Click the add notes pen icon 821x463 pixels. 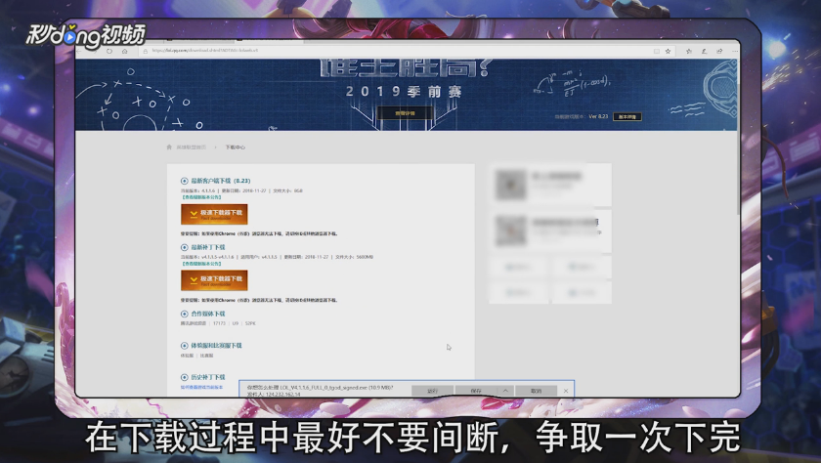[x=705, y=51]
